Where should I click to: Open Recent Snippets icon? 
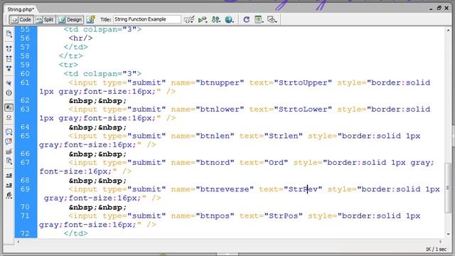[9, 161]
